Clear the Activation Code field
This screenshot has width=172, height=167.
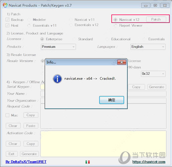[x=13, y=144]
